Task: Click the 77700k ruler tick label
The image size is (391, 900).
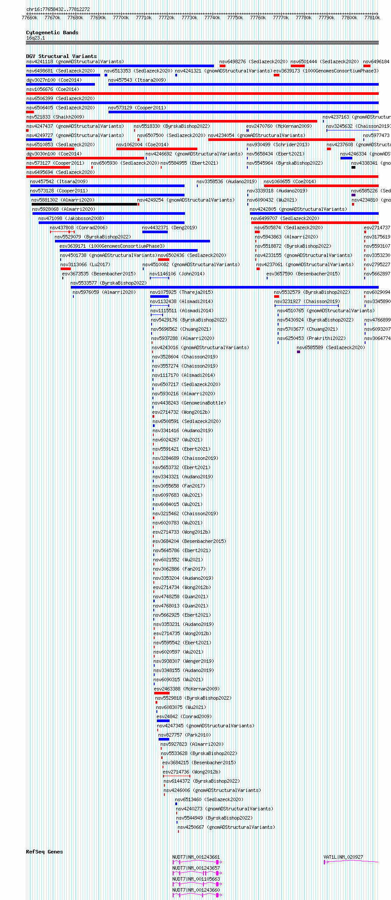Action: point(121,18)
